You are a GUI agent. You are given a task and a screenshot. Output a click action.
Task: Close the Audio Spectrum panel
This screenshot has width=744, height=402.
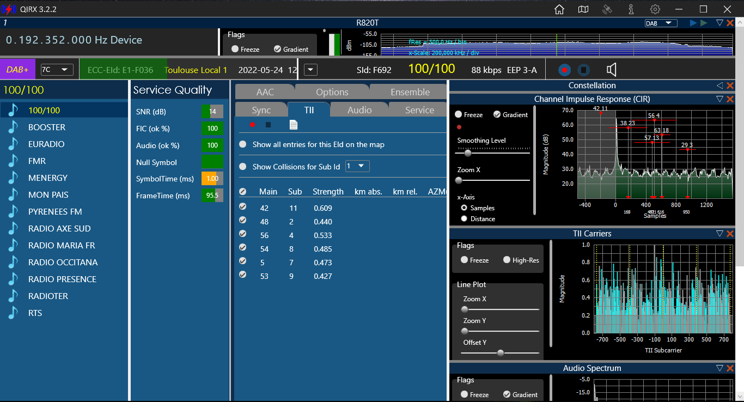[x=730, y=368]
